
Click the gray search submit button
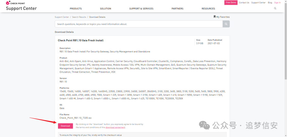pos(226,24)
